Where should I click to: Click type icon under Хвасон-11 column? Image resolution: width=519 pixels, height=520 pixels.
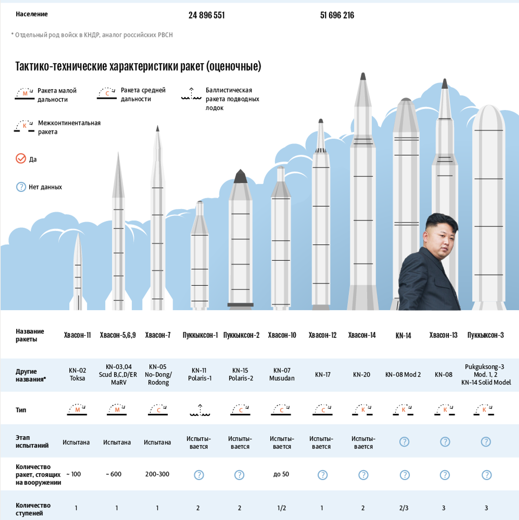coord(77,410)
